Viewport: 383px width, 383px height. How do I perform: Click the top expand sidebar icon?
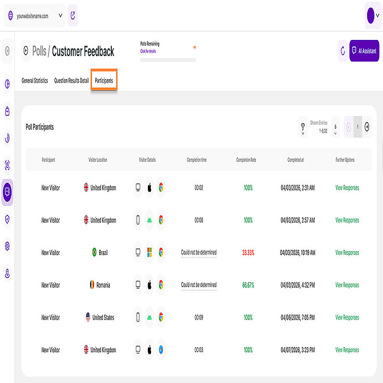click(x=7, y=51)
